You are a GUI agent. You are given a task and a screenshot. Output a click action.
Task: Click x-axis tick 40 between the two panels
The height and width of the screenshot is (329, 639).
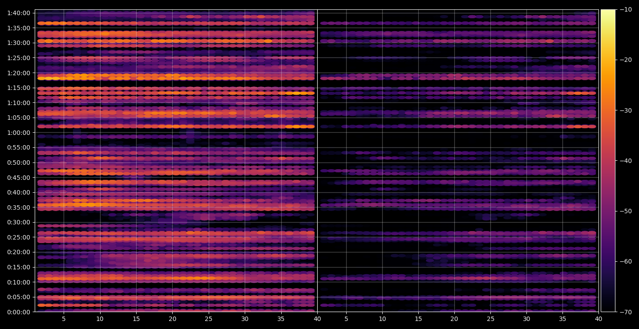coord(317,319)
